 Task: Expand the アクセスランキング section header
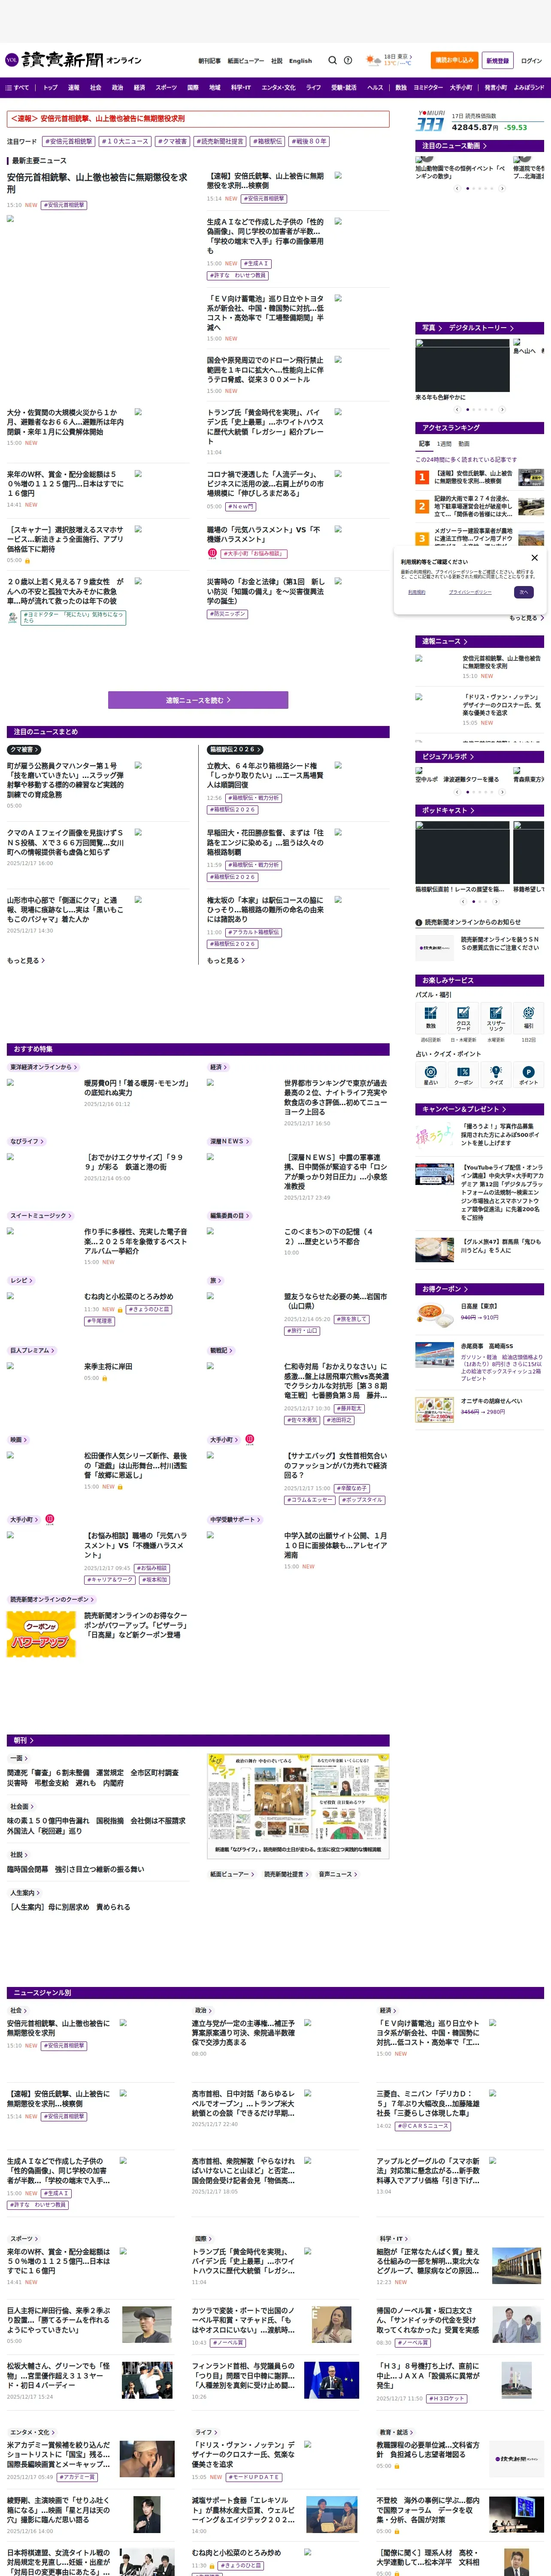click(x=480, y=428)
